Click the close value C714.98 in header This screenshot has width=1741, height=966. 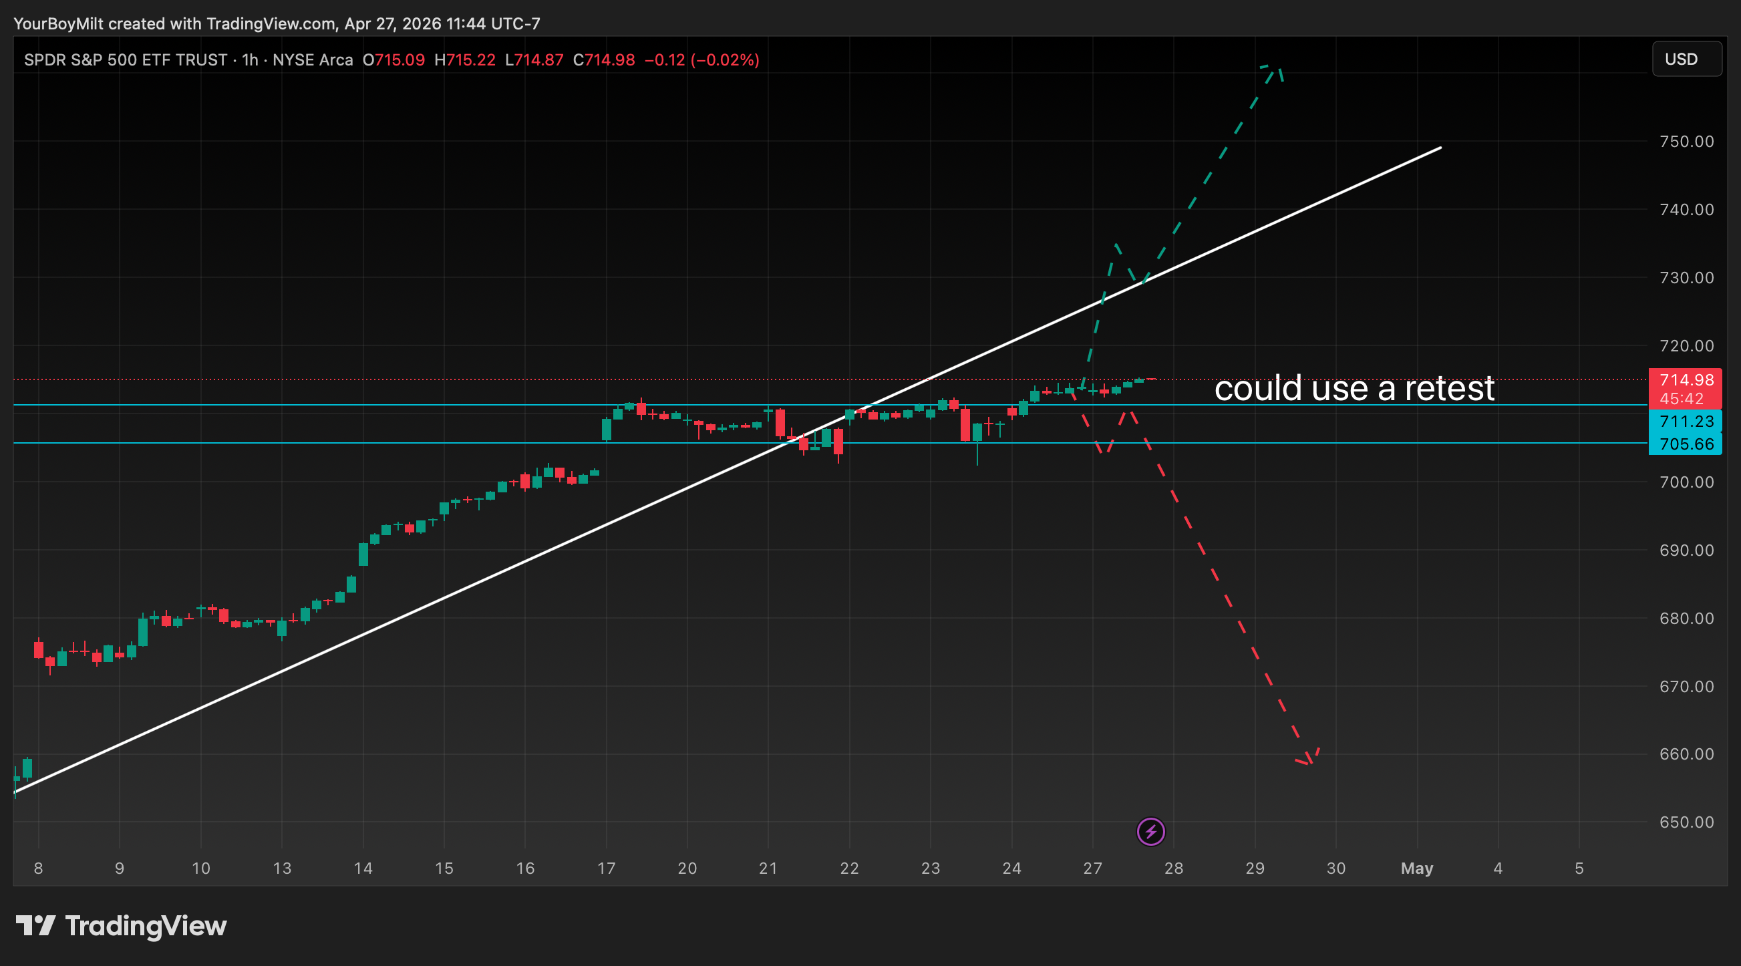[603, 60]
